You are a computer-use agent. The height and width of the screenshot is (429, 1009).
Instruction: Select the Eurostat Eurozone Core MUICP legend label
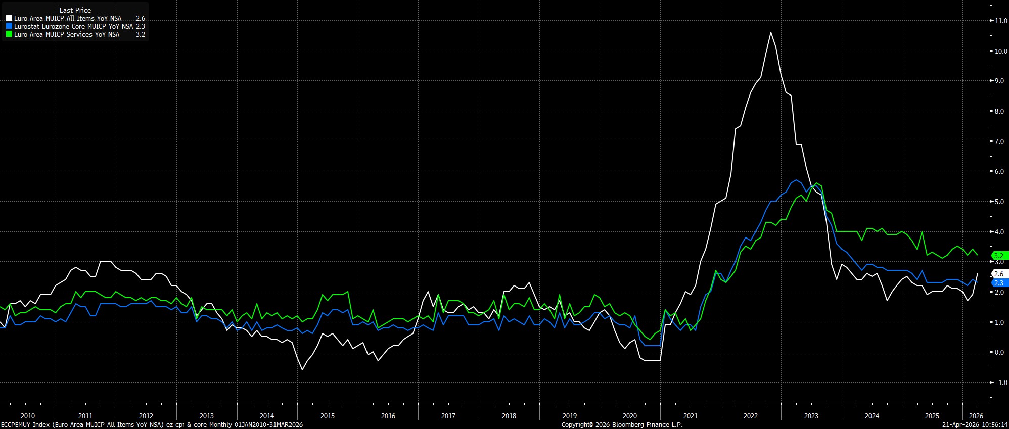tap(73, 26)
